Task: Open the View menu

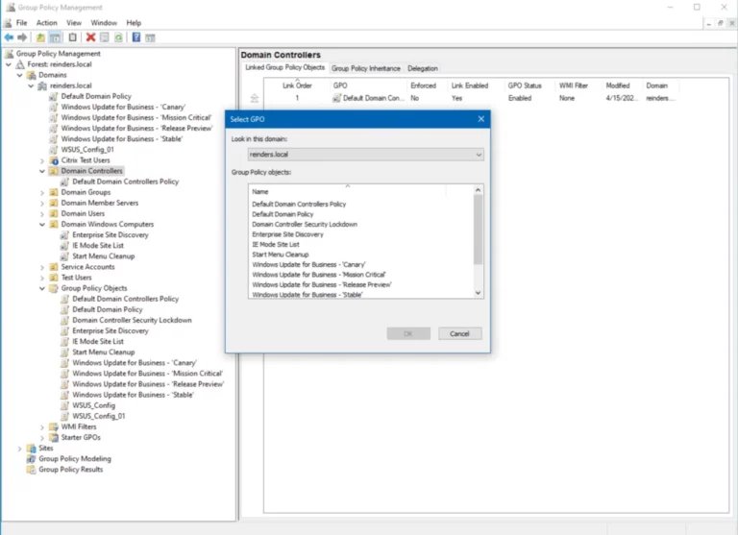Action: pyautogui.click(x=74, y=23)
